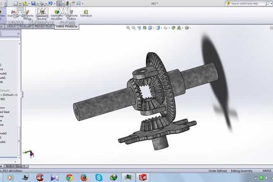Expand the Apply Scene dropdown arrow
Viewport: 273px width, 182px height.
pyautogui.click(x=182, y=28)
